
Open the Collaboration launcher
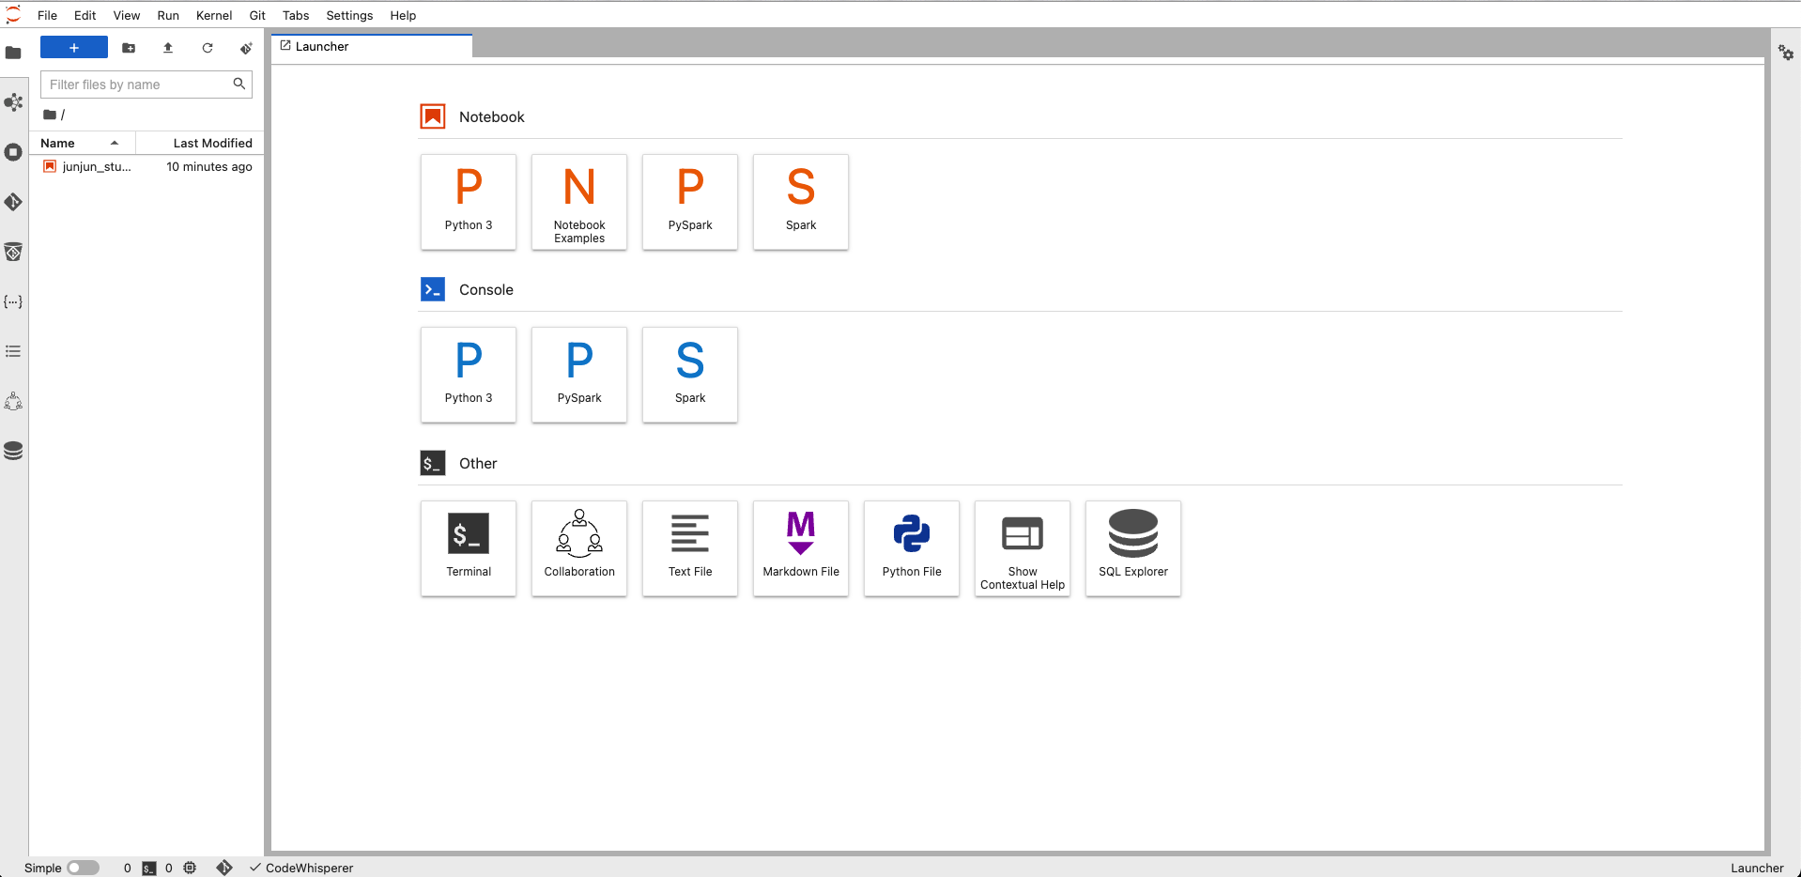(x=579, y=548)
